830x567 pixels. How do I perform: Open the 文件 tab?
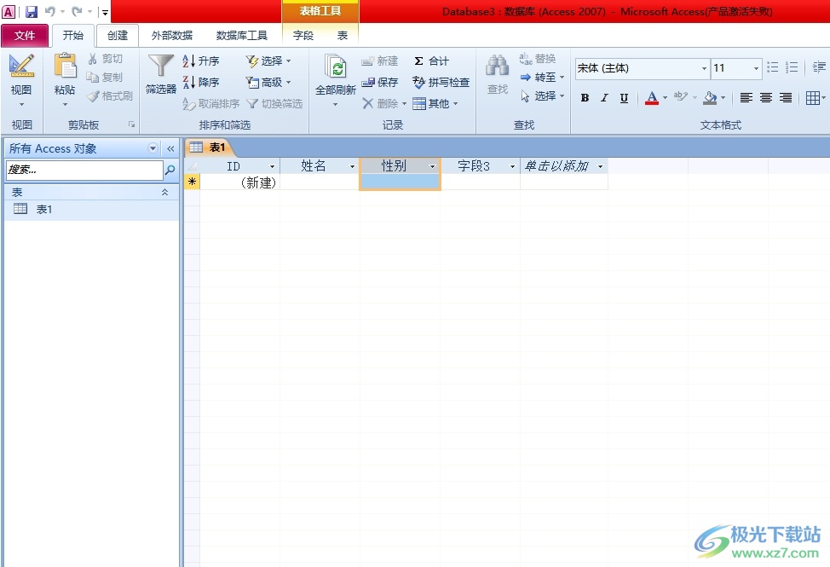[x=25, y=36]
